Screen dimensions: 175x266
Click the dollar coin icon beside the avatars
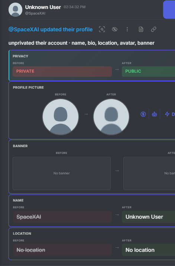tap(143, 114)
